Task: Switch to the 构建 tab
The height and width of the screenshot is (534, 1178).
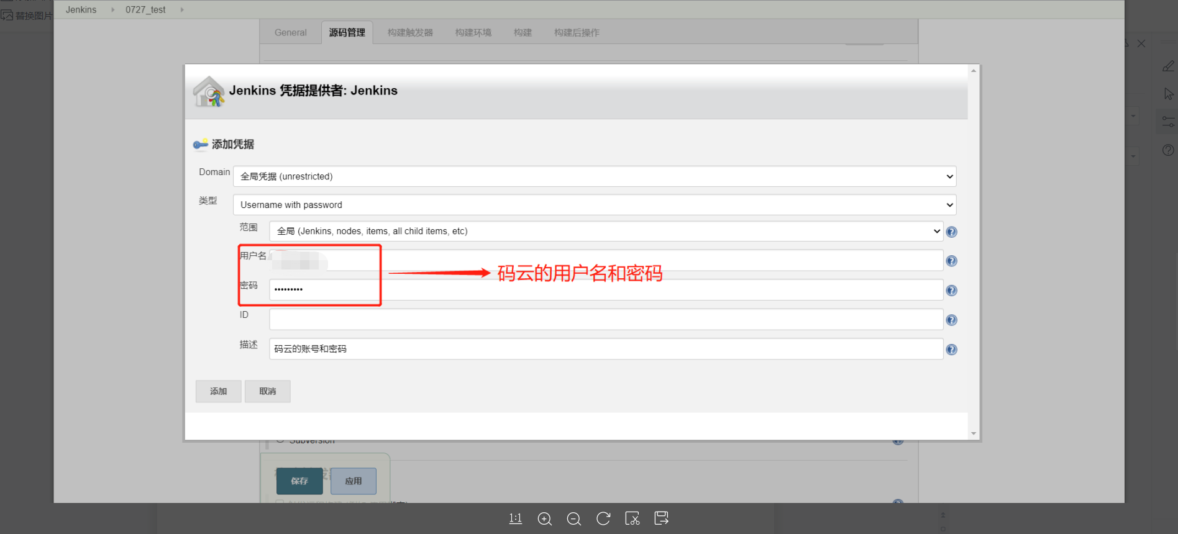Action: [x=523, y=32]
